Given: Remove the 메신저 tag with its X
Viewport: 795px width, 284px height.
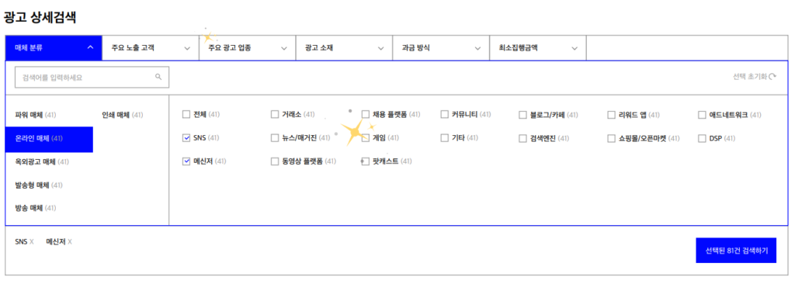Looking at the screenshot, I should [x=69, y=242].
